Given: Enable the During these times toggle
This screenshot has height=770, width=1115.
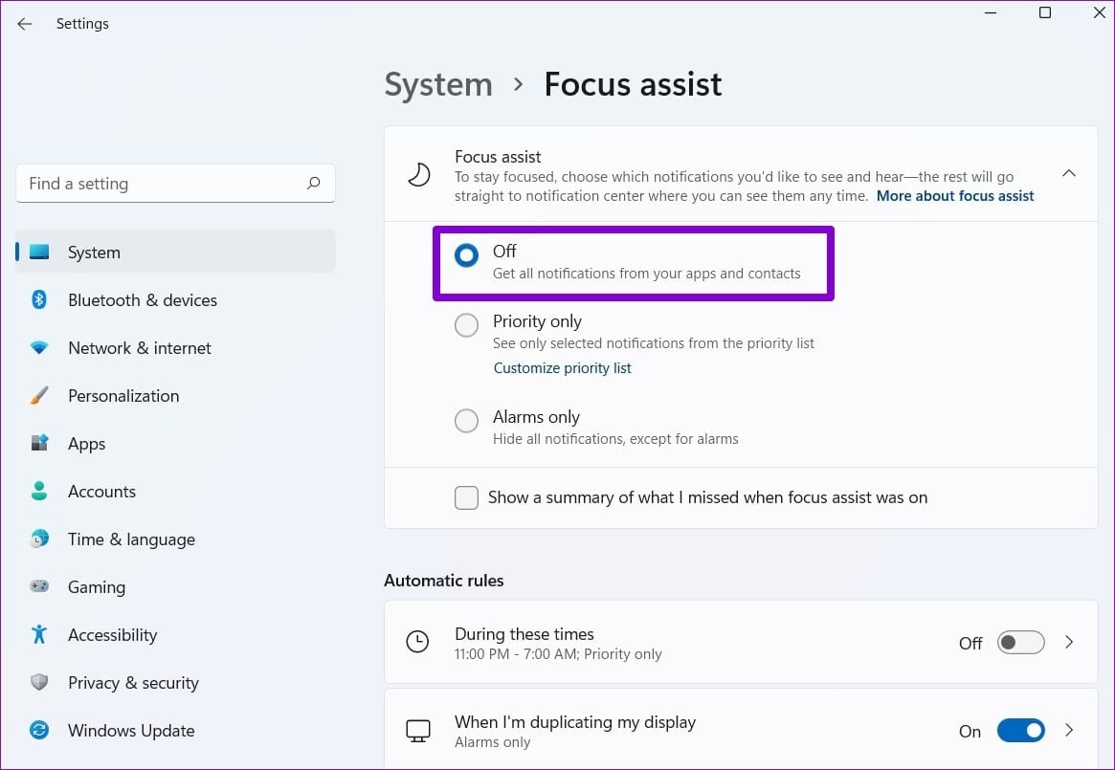Looking at the screenshot, I should 1020,643.
